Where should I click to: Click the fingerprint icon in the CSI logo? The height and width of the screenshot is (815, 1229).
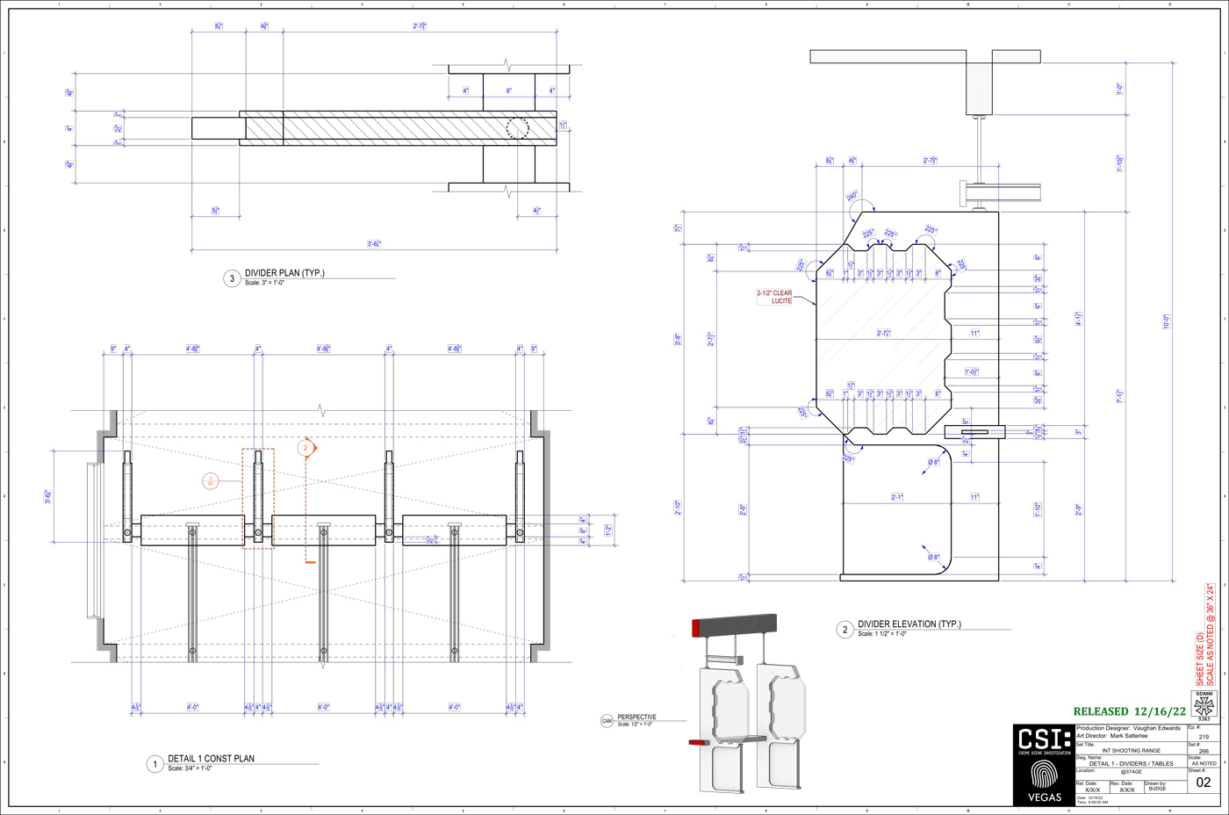point(1044,774)
